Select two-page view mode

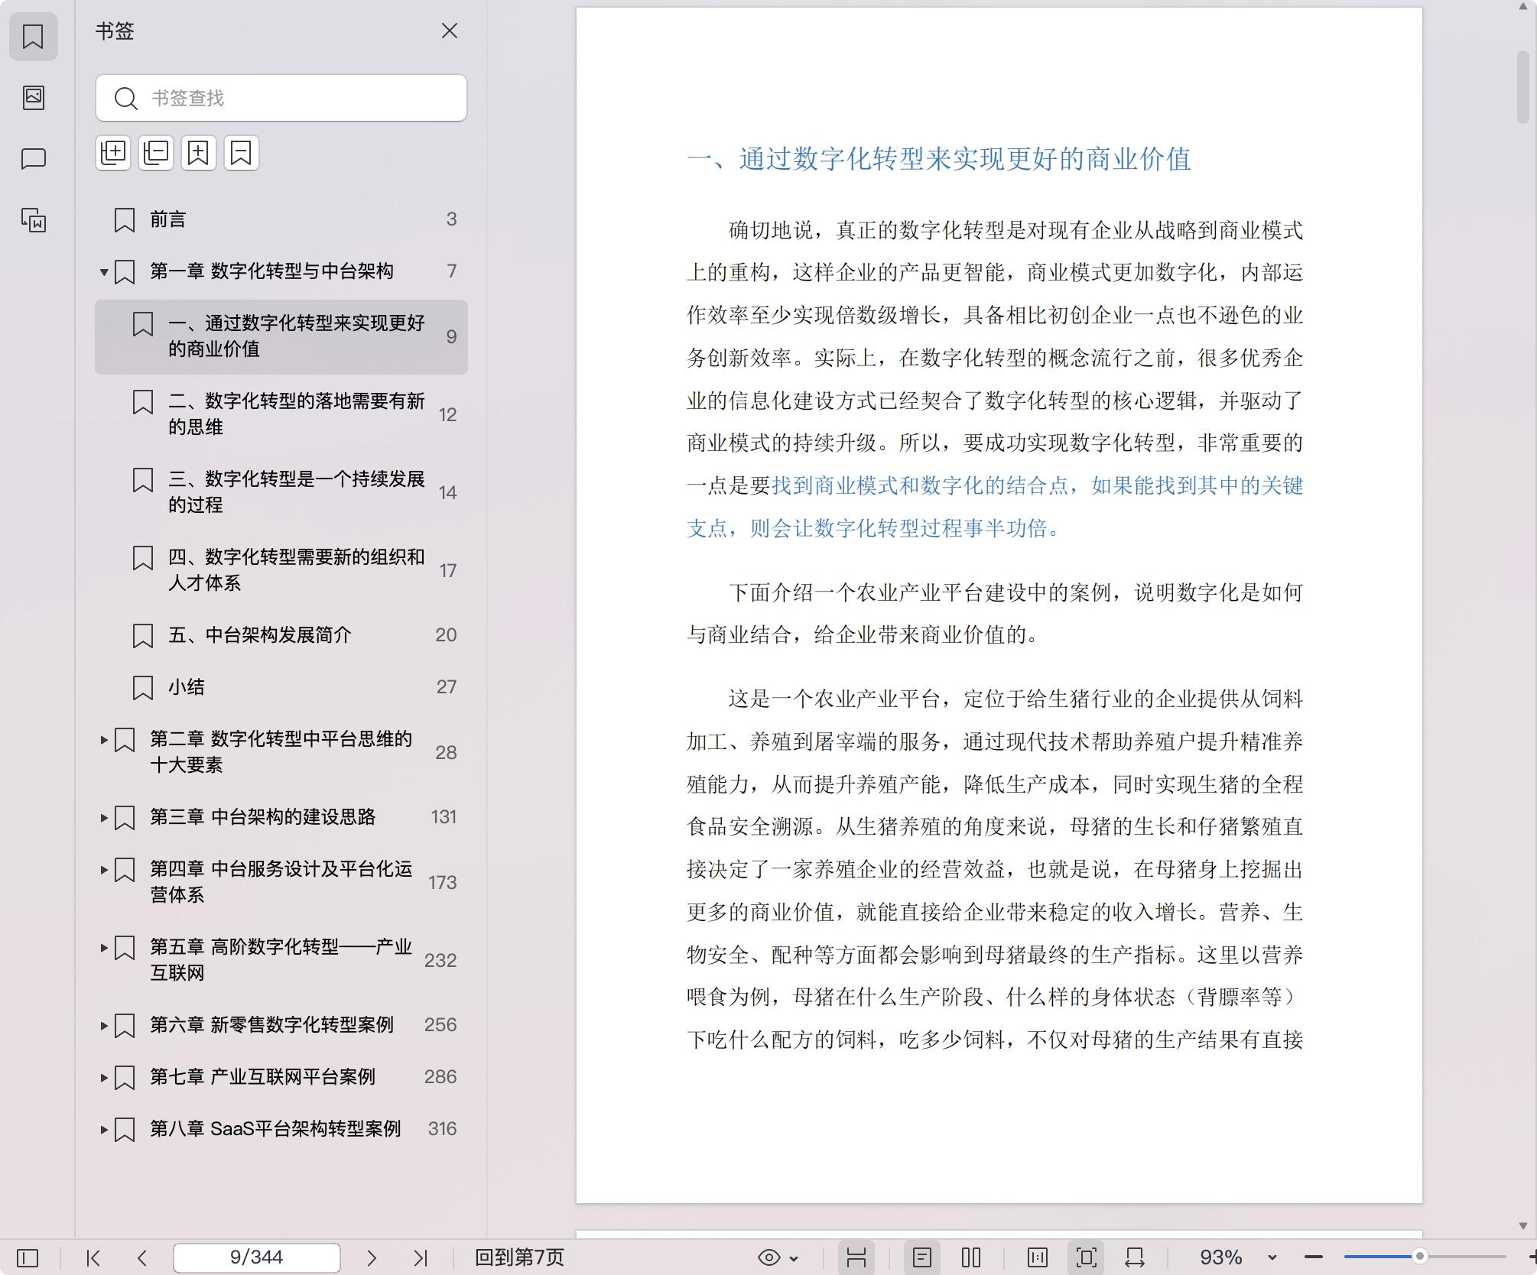[x=971, y=1257]
